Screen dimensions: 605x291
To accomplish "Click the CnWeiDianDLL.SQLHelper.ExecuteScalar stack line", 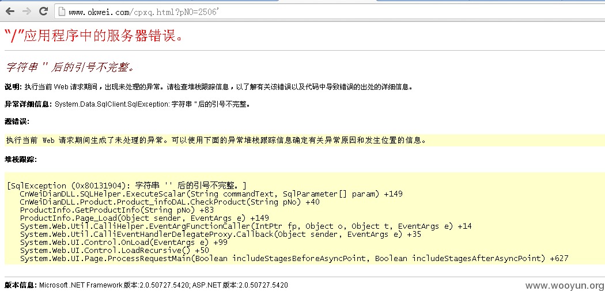I will 211,194.
